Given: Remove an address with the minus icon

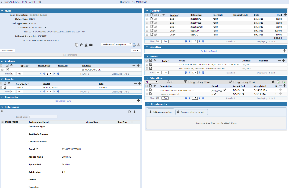Looking at the screenshot, I should (x=134, y=65).
